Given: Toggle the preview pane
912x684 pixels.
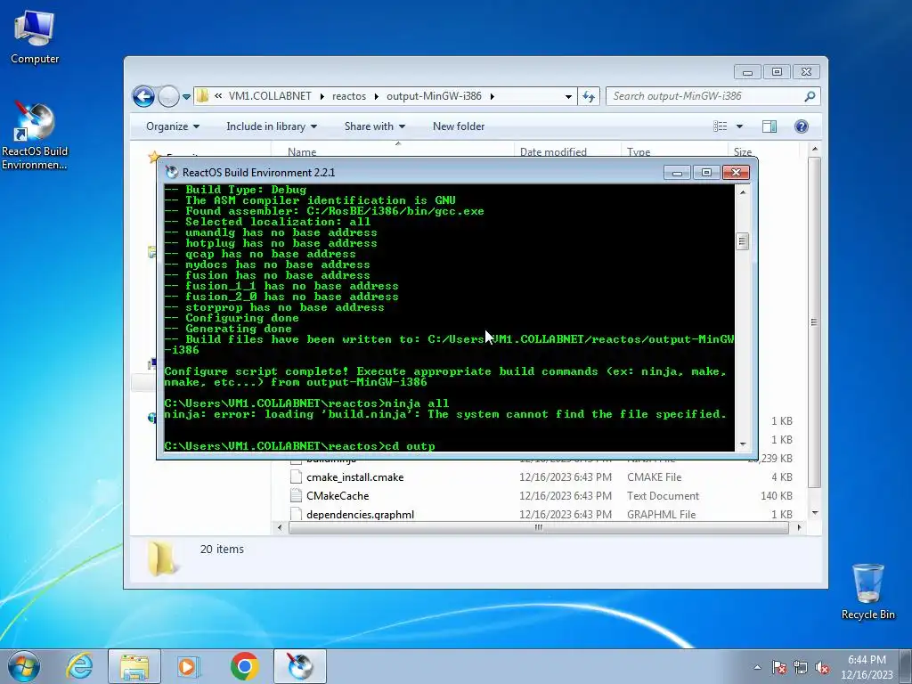Looking at the screenshot, I should pos(769,126).
